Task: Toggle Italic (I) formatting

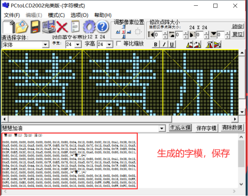Action: 164,44
